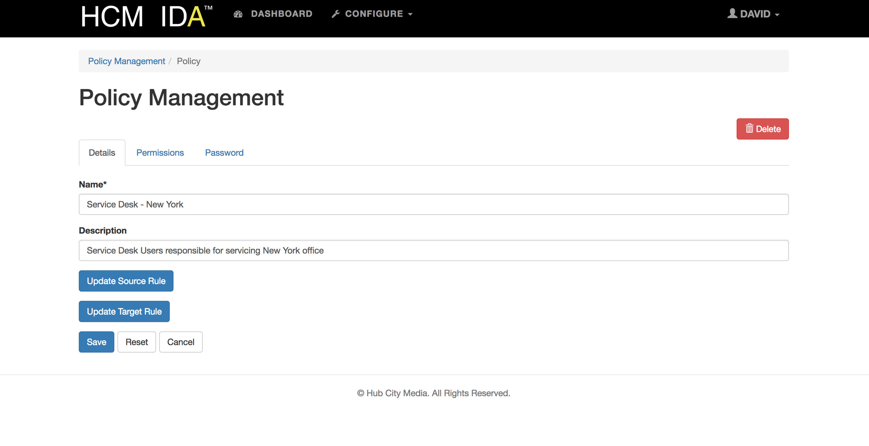The height and width of the screenshot is (446, 869).
Task: Click the Description field label
Action: tap(103, 230)
